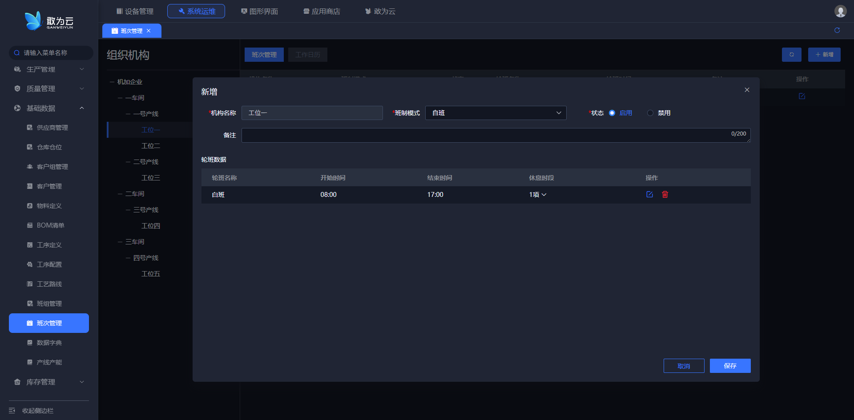Open 数据字典 in the sidebar

(49, 343)
